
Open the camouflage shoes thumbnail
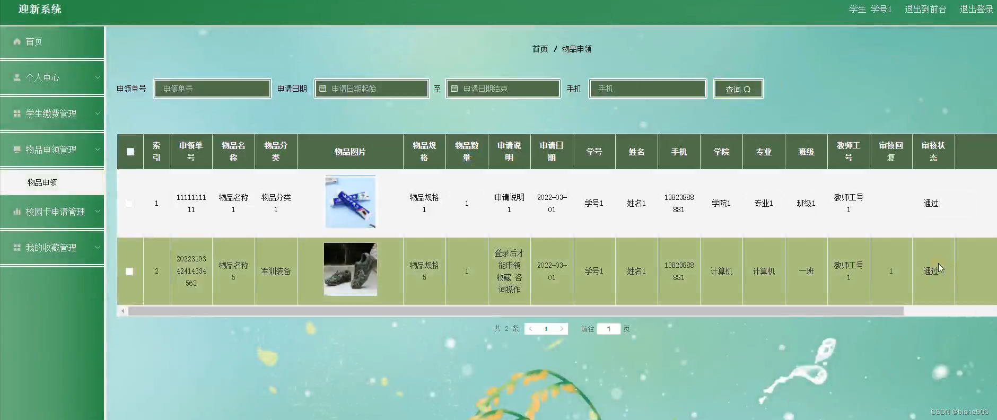click(350, 269)
